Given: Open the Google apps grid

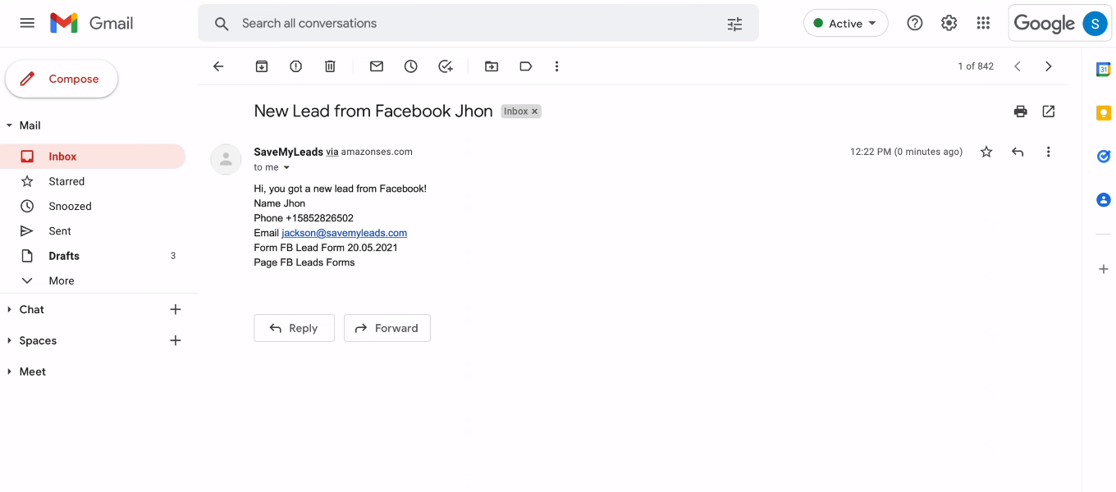Looking at the screenshot, I should 983,23.
